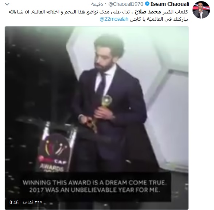The width and height of the screenshot is (214, 210).
Task: Click the Issam Chaouali display name
Action: click(x=170, y=4)
